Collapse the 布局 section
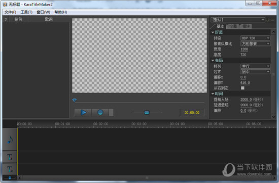279x183 pixels. click(x=213, y=61)
